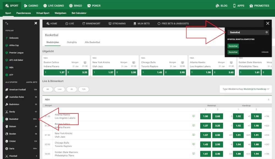Click the first Basketbal search suggestion
This screenshot has width=275, height=159.
(x=233, y=46)
